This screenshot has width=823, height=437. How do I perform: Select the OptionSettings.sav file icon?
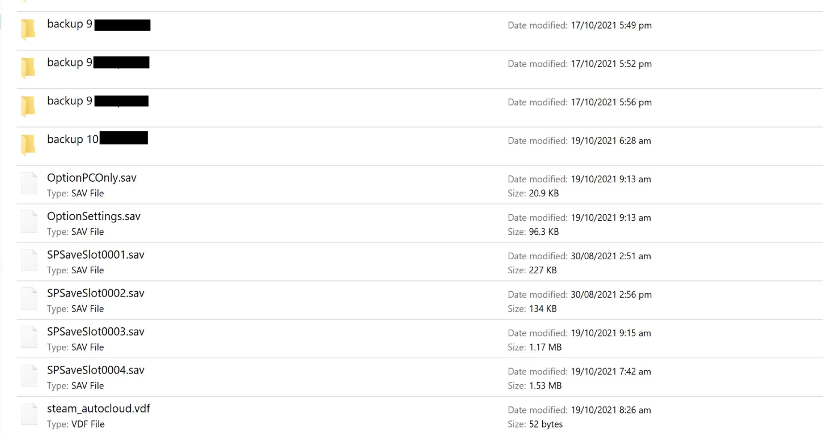[29, 221]
